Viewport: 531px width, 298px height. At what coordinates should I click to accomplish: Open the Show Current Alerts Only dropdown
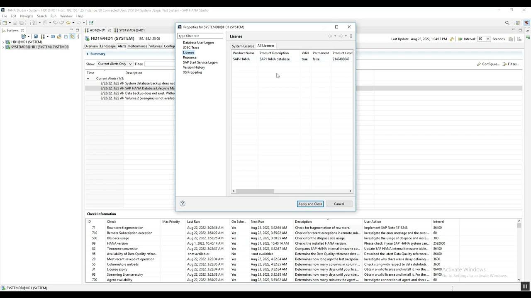click(x=115, y=64)
